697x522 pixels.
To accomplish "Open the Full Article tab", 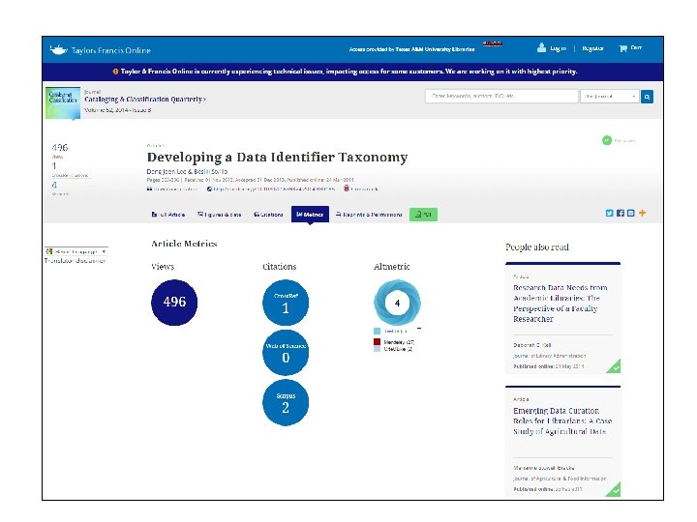I will [x=168, y=215].
